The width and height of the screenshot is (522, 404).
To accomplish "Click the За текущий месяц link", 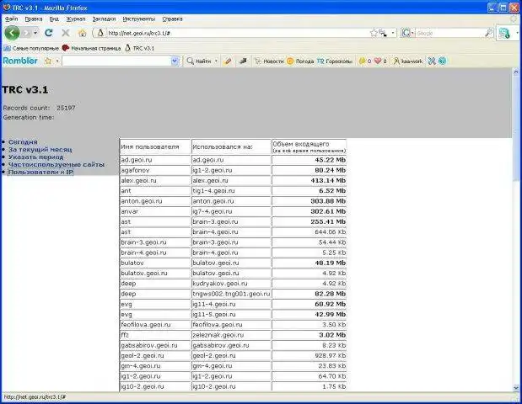I will pyautogui.click(x=40, y=150).
